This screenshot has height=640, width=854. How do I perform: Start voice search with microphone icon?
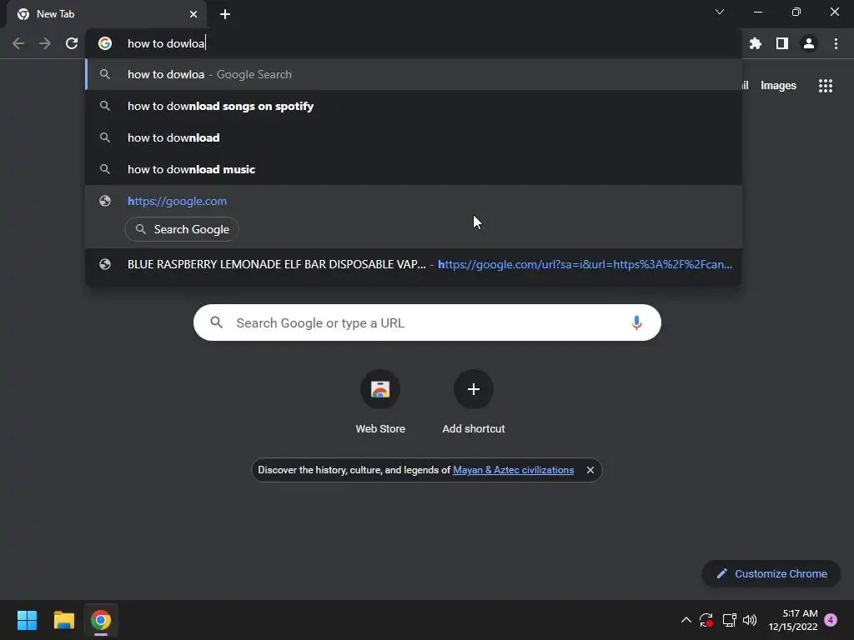pos(636,322)
